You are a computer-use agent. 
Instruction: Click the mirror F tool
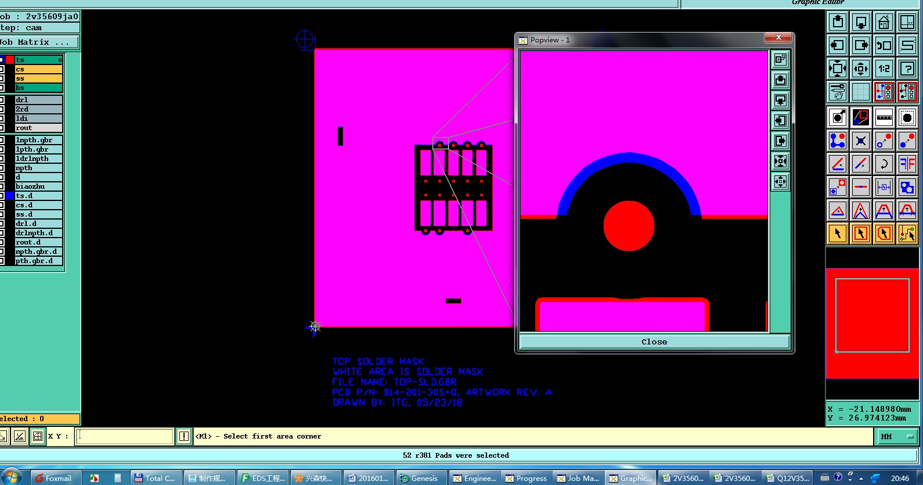pyautogui.click(x=907, y=164)
